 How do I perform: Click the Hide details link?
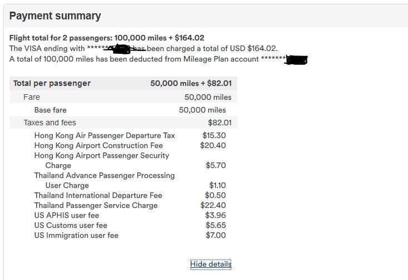point(211,264)
